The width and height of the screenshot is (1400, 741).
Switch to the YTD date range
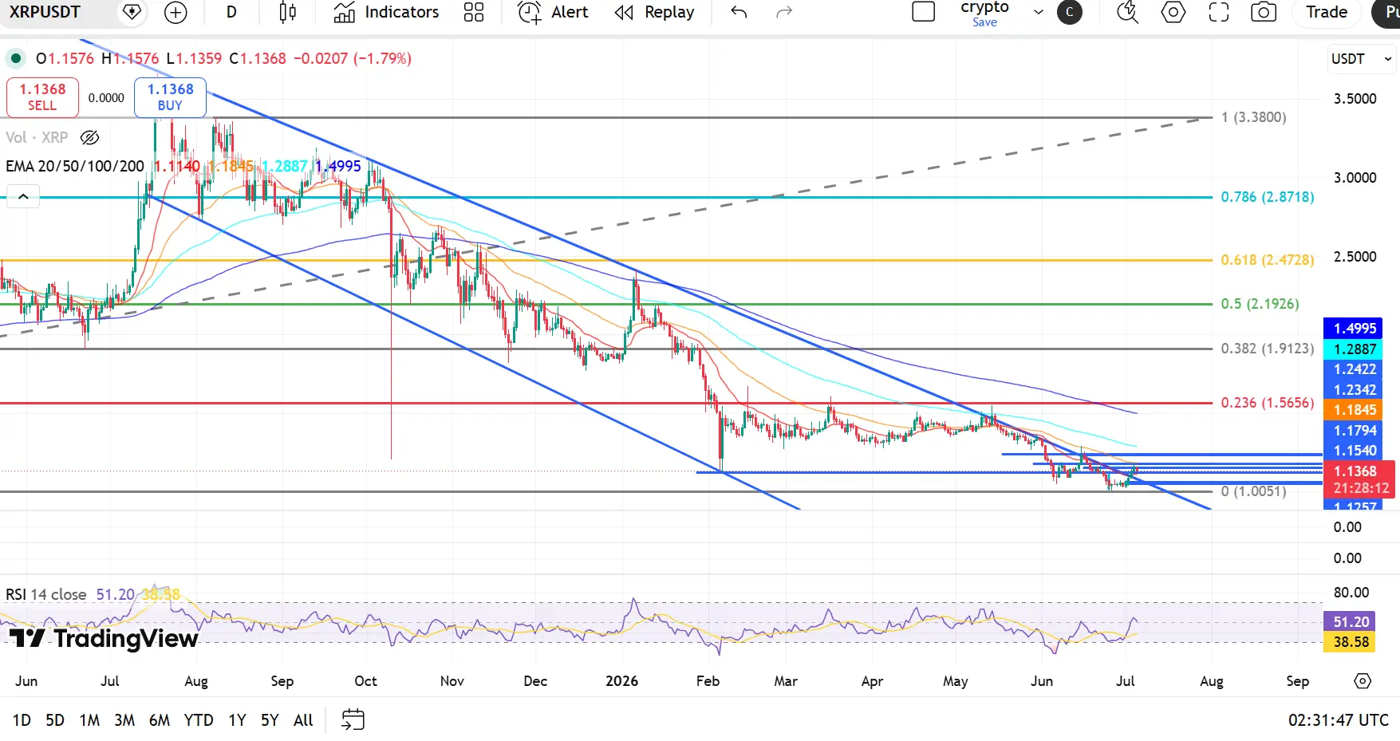click(x=199, y=720)
